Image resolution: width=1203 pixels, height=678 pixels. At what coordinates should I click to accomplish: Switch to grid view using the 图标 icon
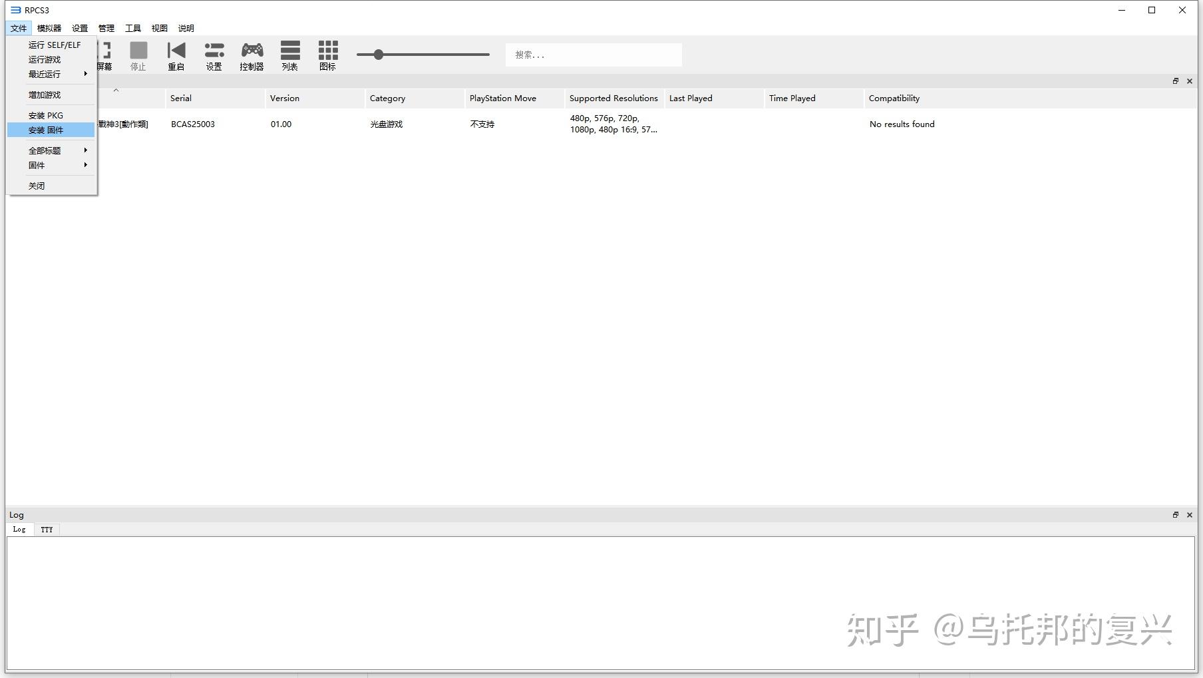pyautogui.click(x=327, y=55)
